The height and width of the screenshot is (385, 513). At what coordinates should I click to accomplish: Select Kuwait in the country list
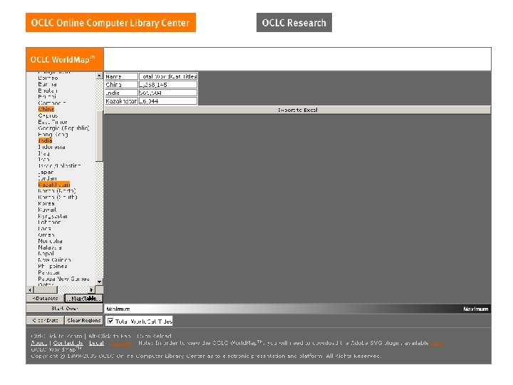[x=47, y=210]
